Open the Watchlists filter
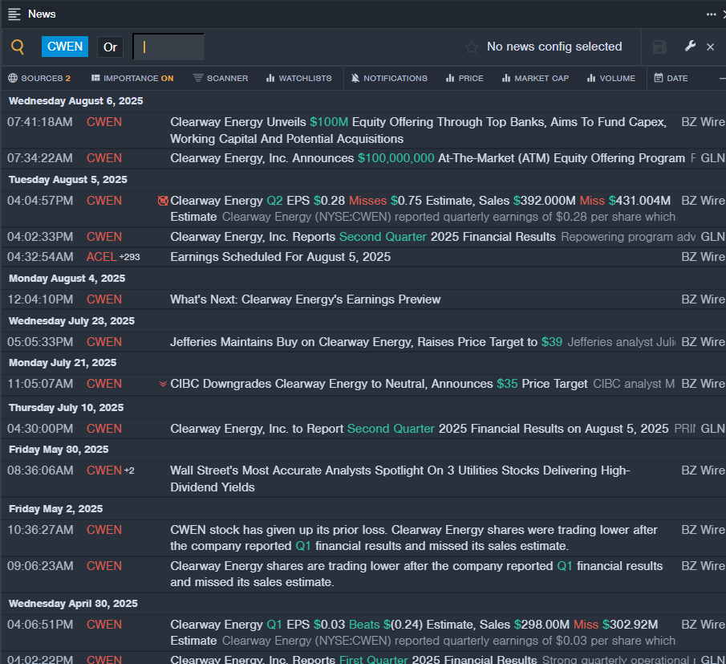Viewport: 726px width, 664px height. click(298, 78)
